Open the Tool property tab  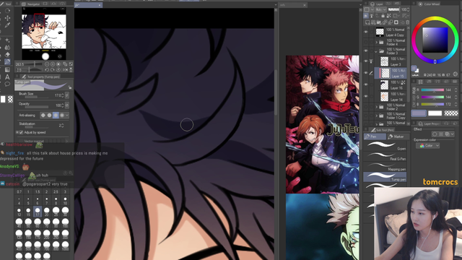40,77
